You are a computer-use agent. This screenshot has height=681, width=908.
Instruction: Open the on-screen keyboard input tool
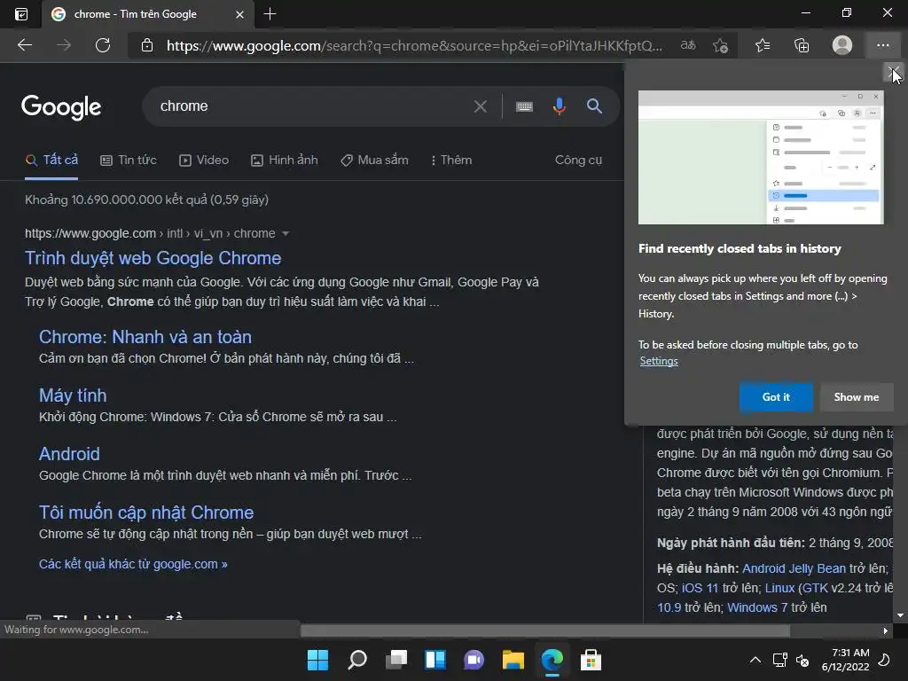click(x=524, y=106)
